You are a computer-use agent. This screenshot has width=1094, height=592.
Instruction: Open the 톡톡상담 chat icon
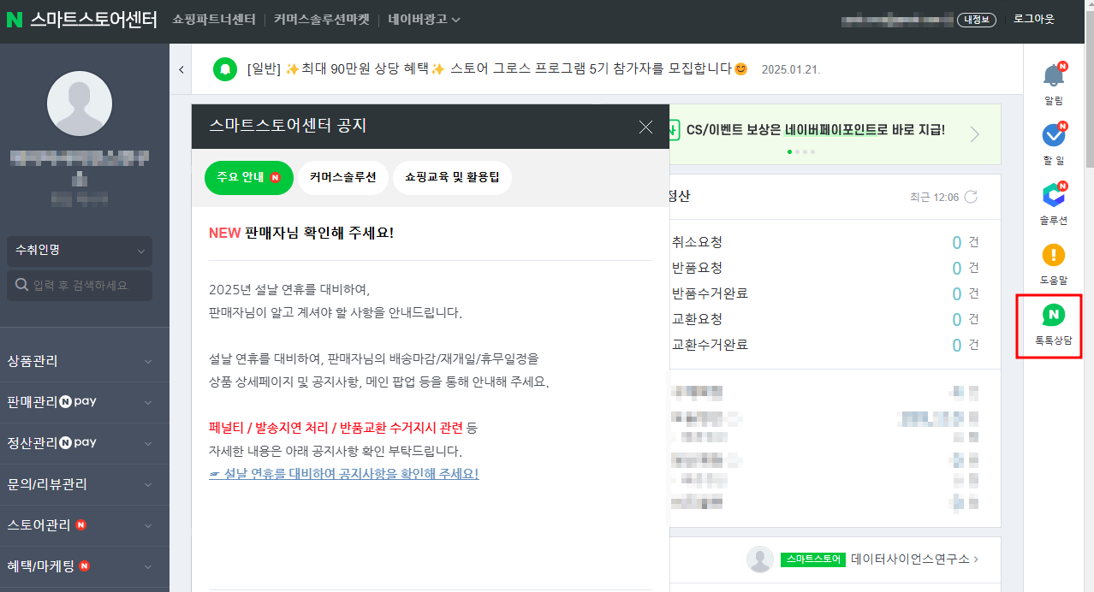[x=1054, y=316]
